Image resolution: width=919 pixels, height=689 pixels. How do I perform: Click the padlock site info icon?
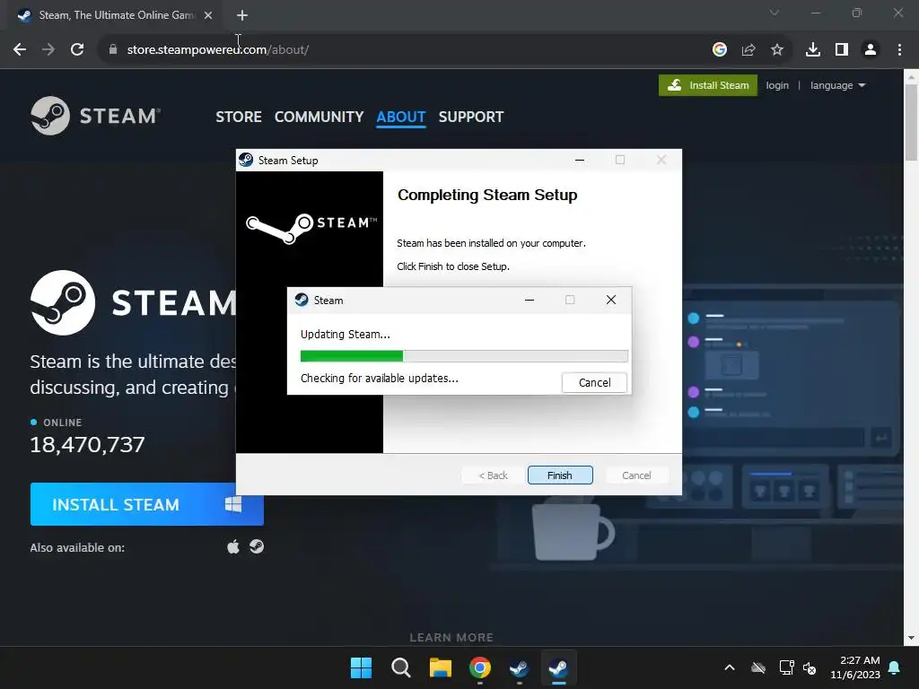click(113, 50)
